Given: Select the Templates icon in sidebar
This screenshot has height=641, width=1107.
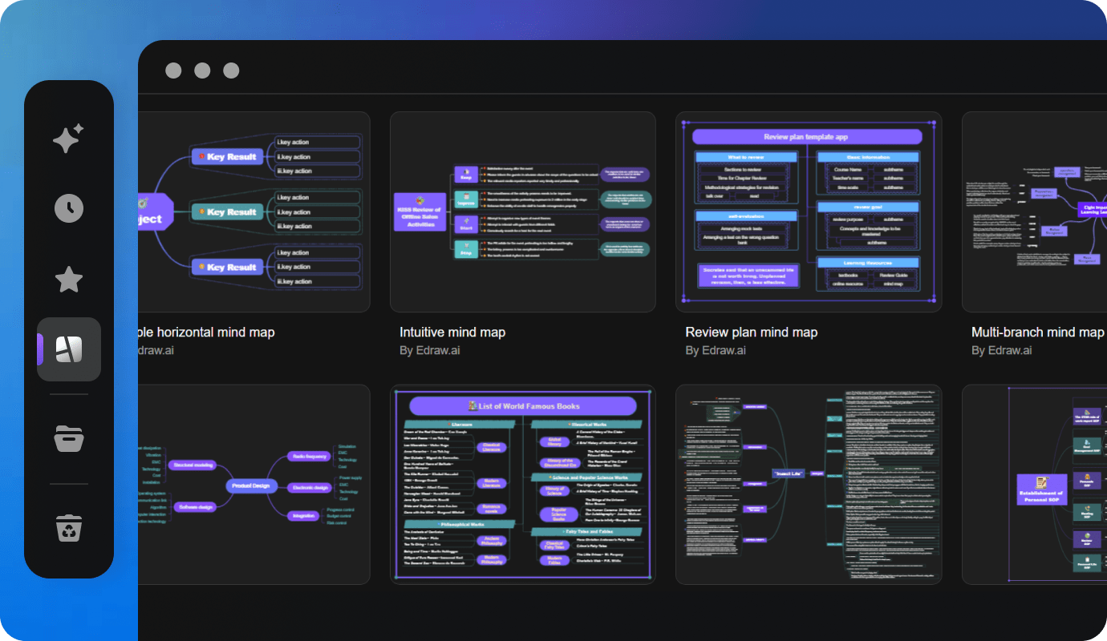Looking at the screenshot, I should click(69, 349).
